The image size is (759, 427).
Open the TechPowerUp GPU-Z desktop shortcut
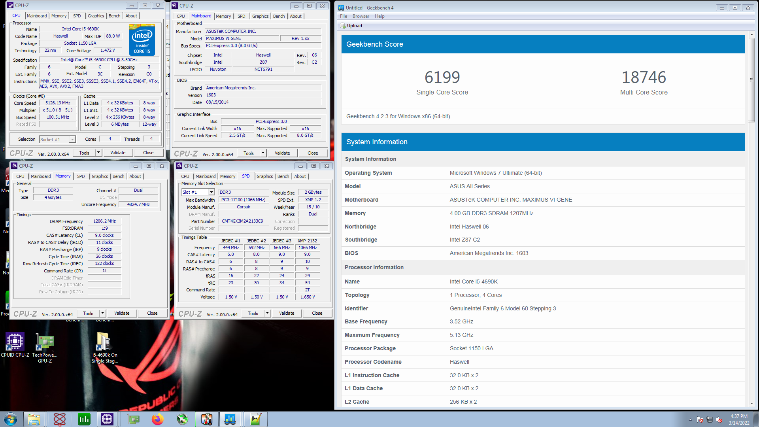(45, 348)
